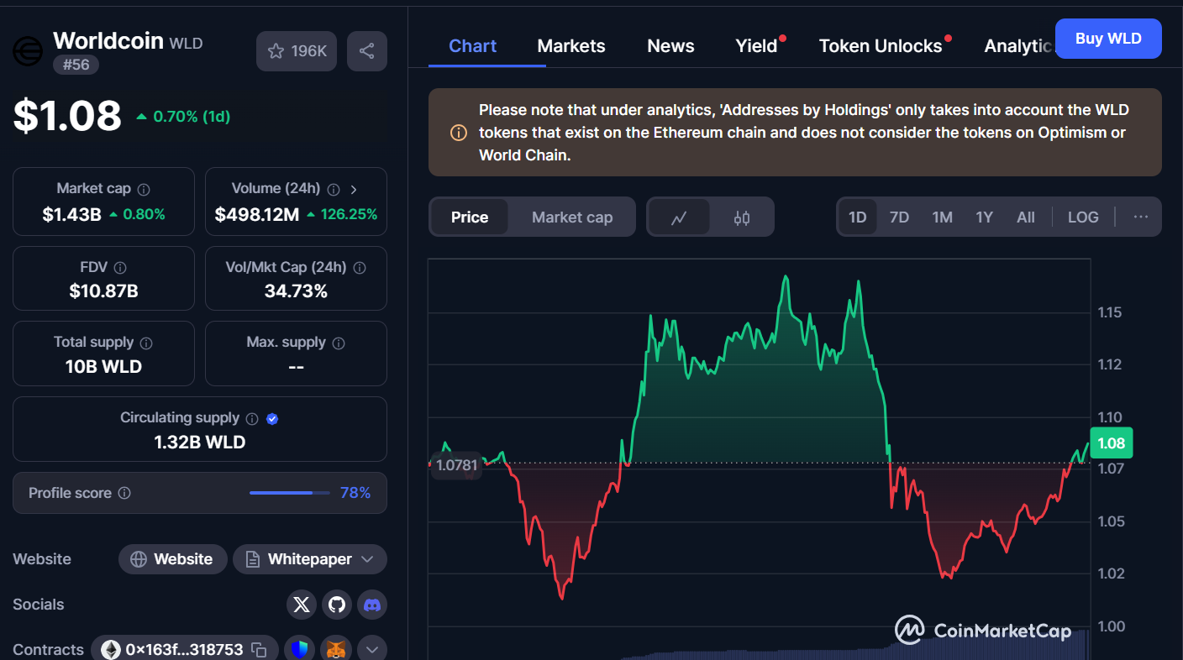
Task: Click the Max. supply info icon
Action: pyautogui.click(x=339, y=343)
